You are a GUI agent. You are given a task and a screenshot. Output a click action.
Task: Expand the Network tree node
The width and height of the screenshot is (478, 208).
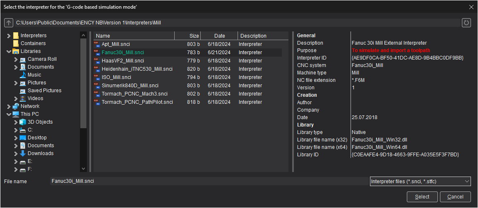pos(9,106)
